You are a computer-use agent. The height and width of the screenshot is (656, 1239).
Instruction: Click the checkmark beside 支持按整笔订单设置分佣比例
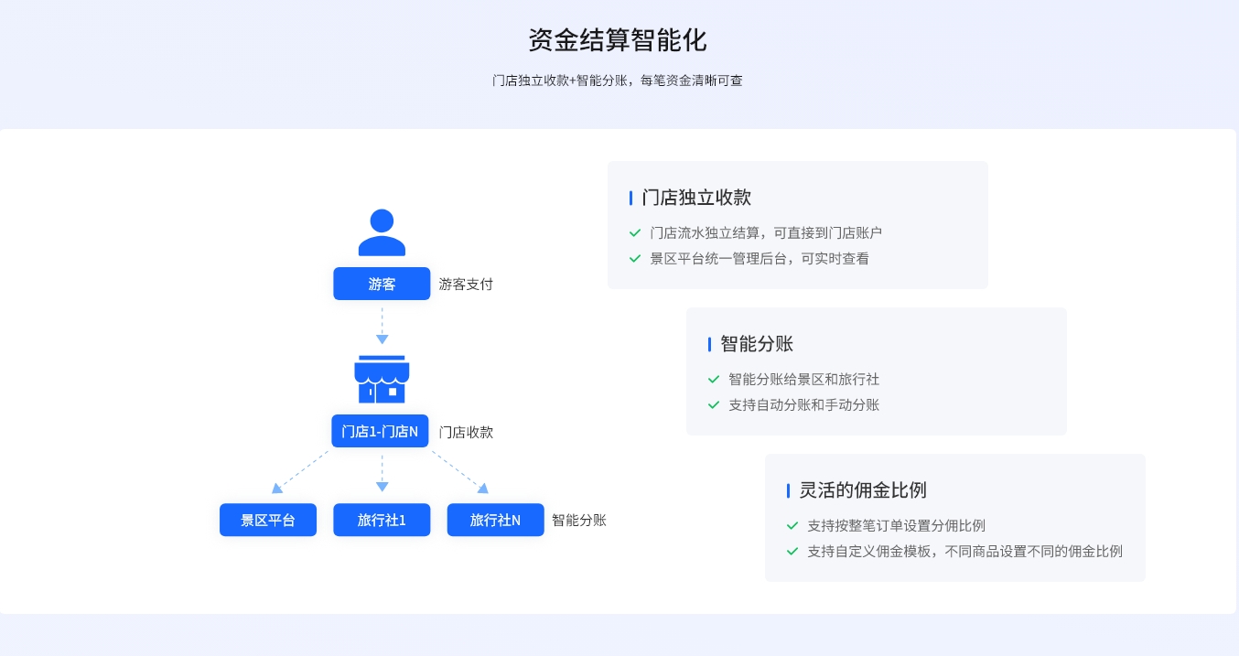(792, 526)
